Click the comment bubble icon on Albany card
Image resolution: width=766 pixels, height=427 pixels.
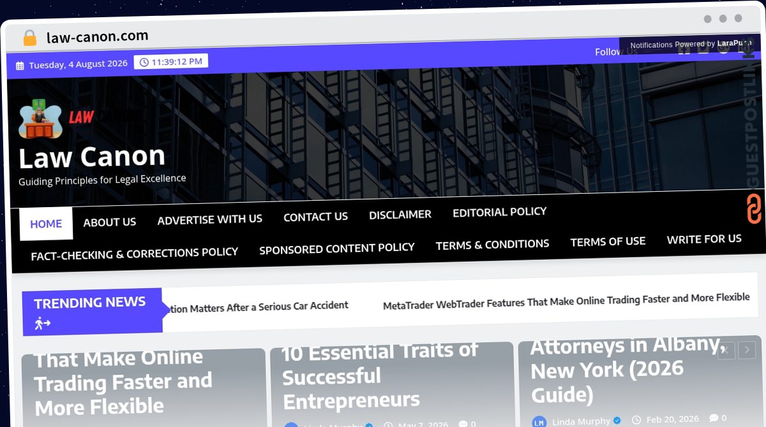tap(713, 419)
